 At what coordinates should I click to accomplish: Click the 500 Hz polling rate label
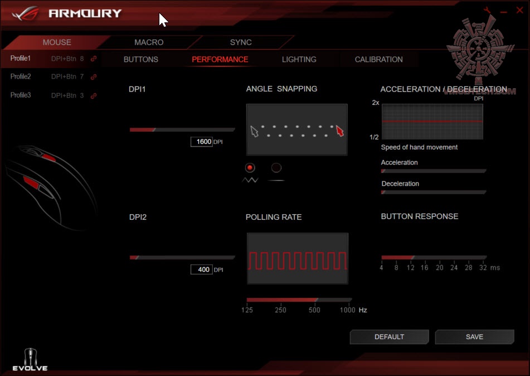(314, 310)
